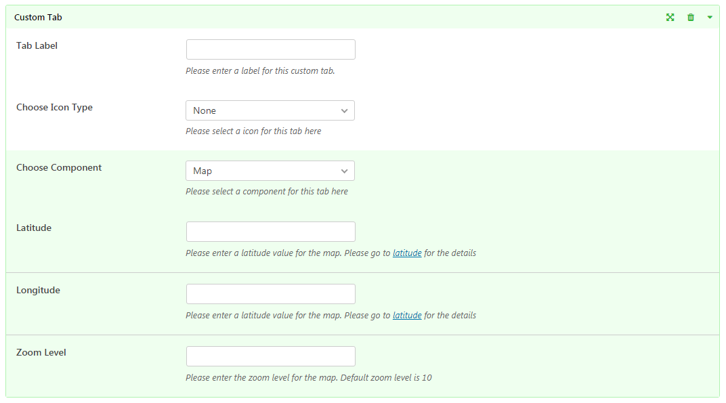Open the Choose Icon Type dropdown showing None
The height and width of the screenshot is (403, 726).
[270, 110]
